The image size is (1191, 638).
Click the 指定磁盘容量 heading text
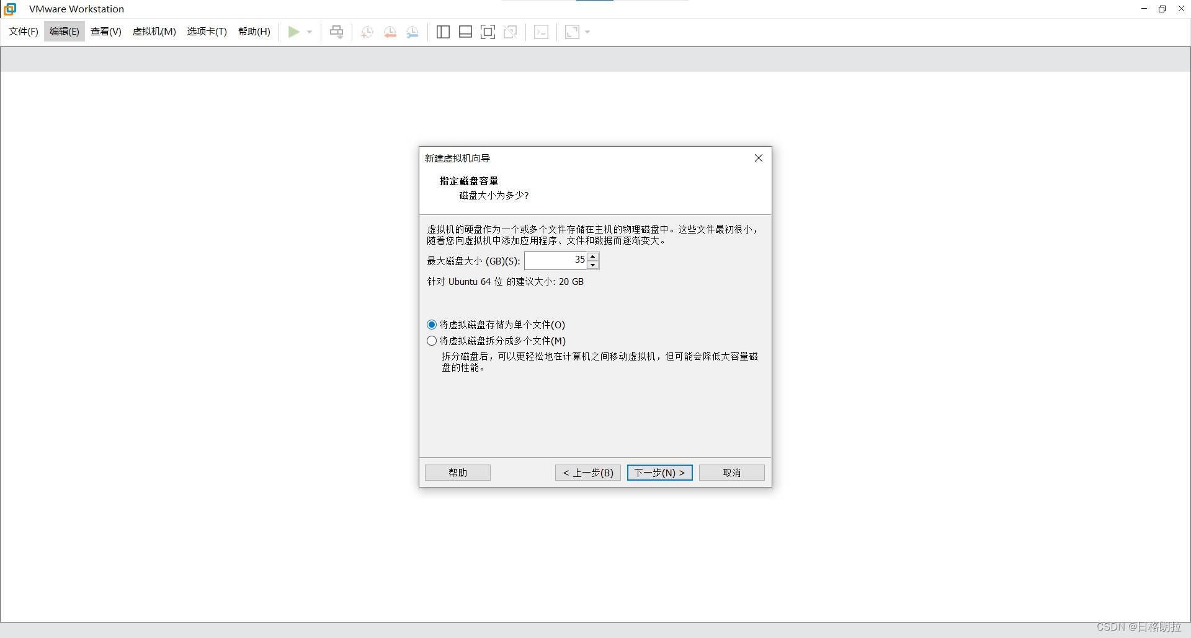(469, 181)
